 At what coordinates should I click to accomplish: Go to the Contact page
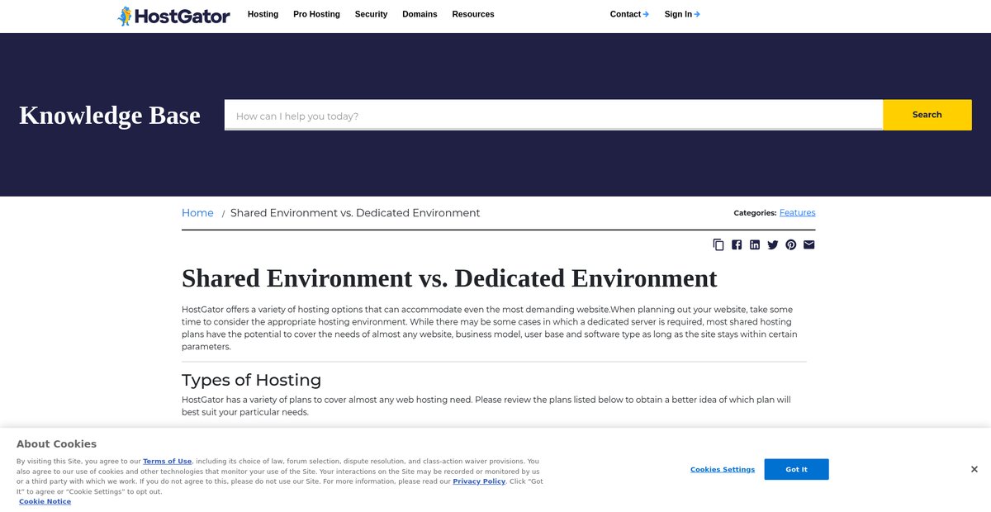pyautogui.click(x=629, y=14)
